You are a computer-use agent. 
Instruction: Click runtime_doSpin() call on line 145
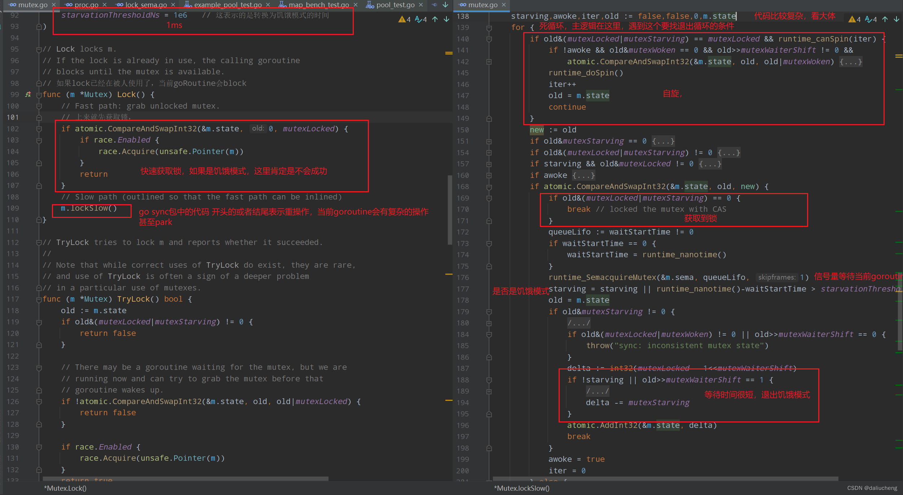click(586, 73)
